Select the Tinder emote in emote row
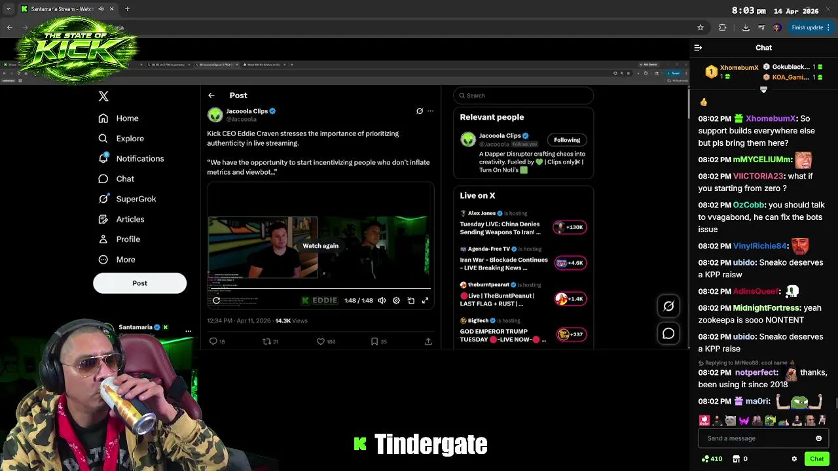The image size is (838, 471). coord(704,421)
